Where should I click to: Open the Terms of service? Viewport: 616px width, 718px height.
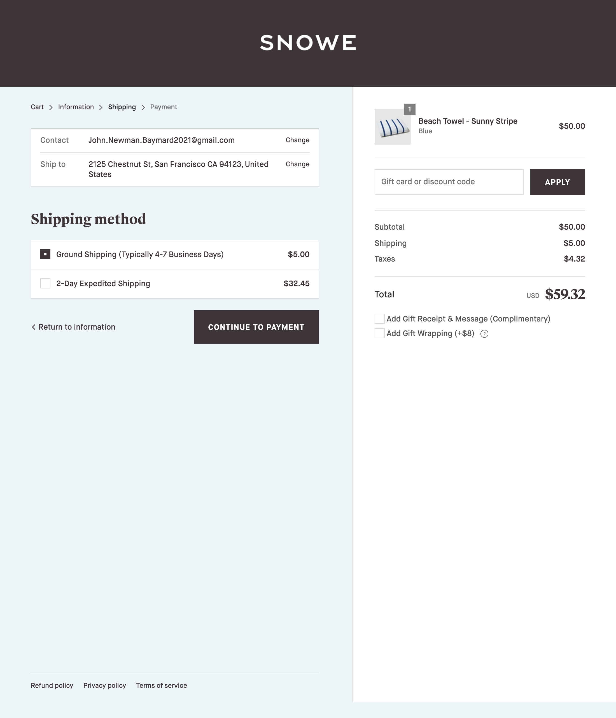(x=162, y=686)
